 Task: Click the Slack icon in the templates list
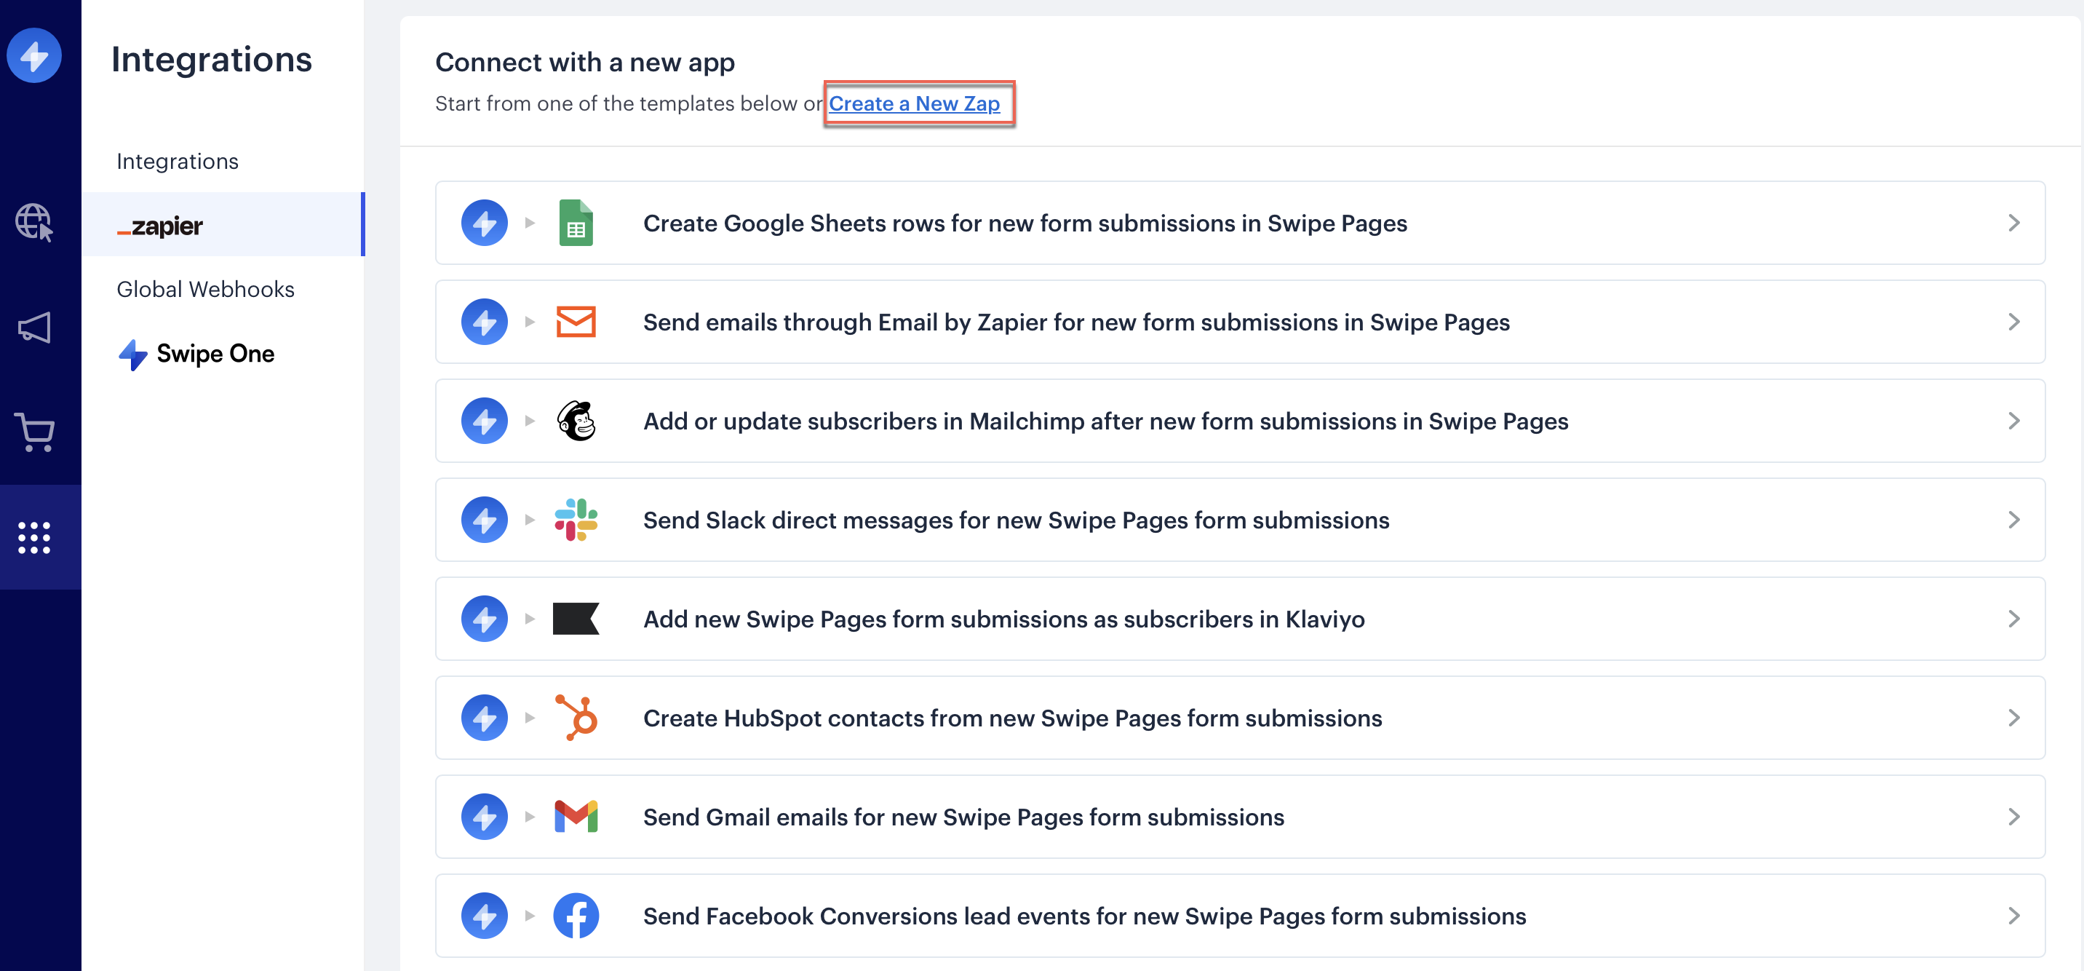(576, 520)
